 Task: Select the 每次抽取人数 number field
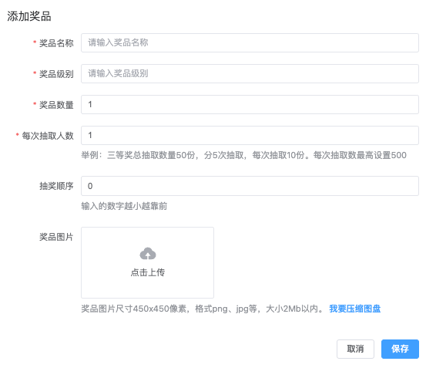[250, 135]
